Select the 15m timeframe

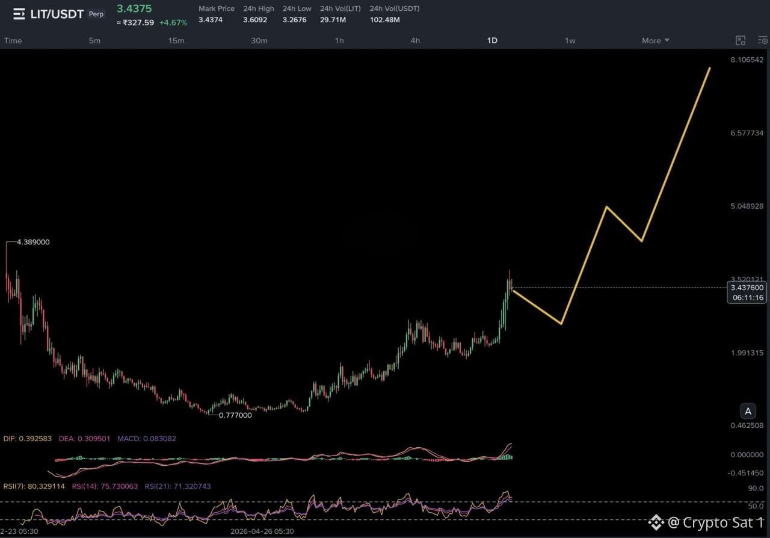[x=176, y=40]
